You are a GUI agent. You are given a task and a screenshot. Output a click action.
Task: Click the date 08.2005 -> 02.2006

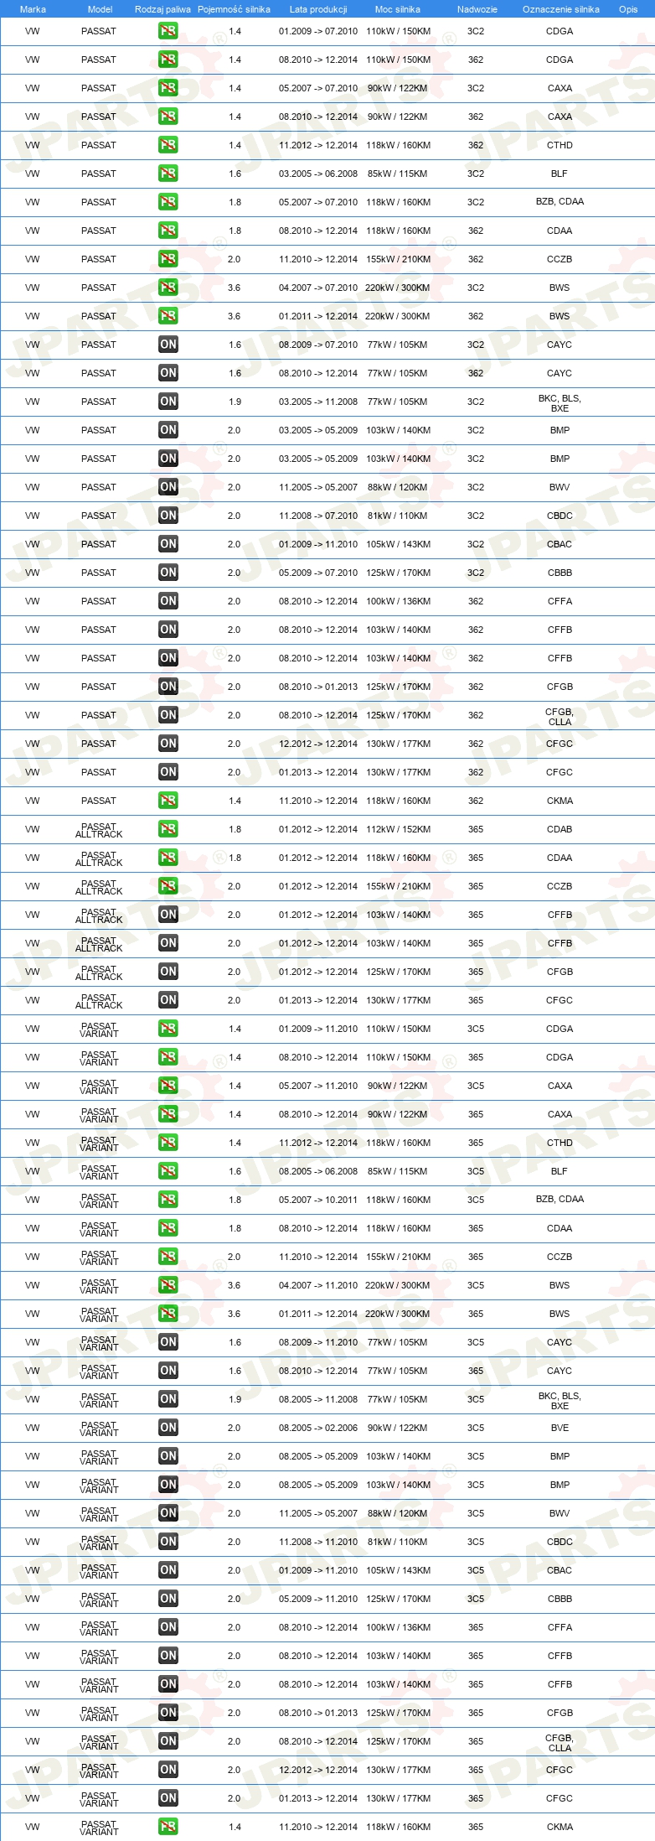(318, 1428)
